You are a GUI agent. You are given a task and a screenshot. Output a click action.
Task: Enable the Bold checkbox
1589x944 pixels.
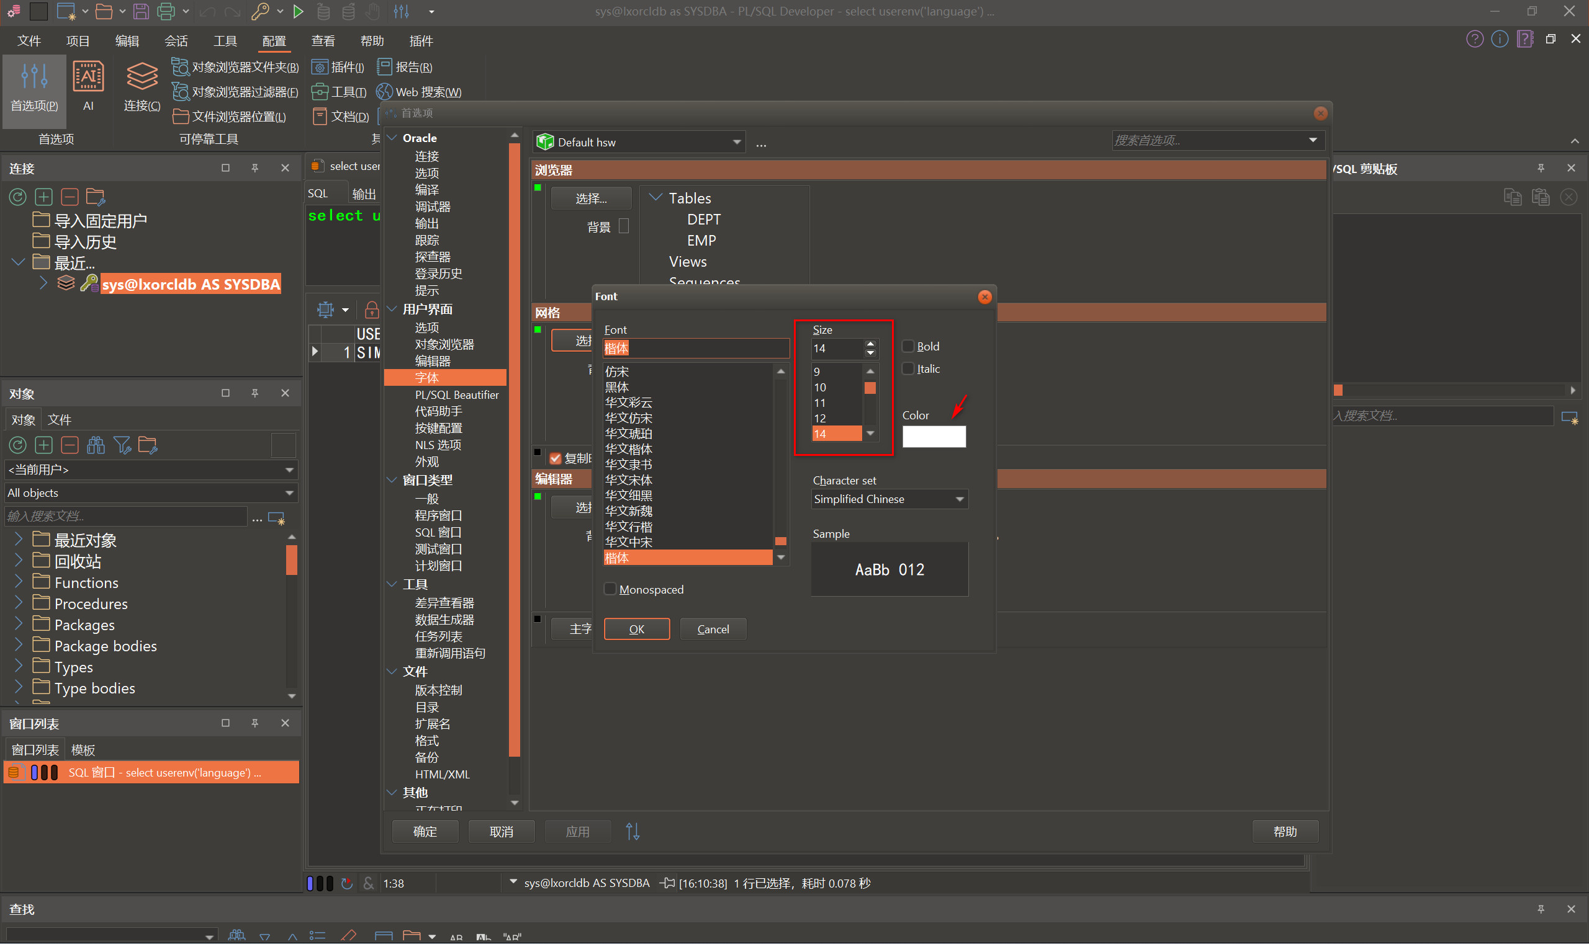click(x=909, y=347)
